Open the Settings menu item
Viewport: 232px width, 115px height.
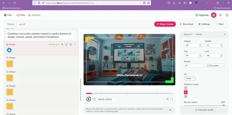[204, 24]
